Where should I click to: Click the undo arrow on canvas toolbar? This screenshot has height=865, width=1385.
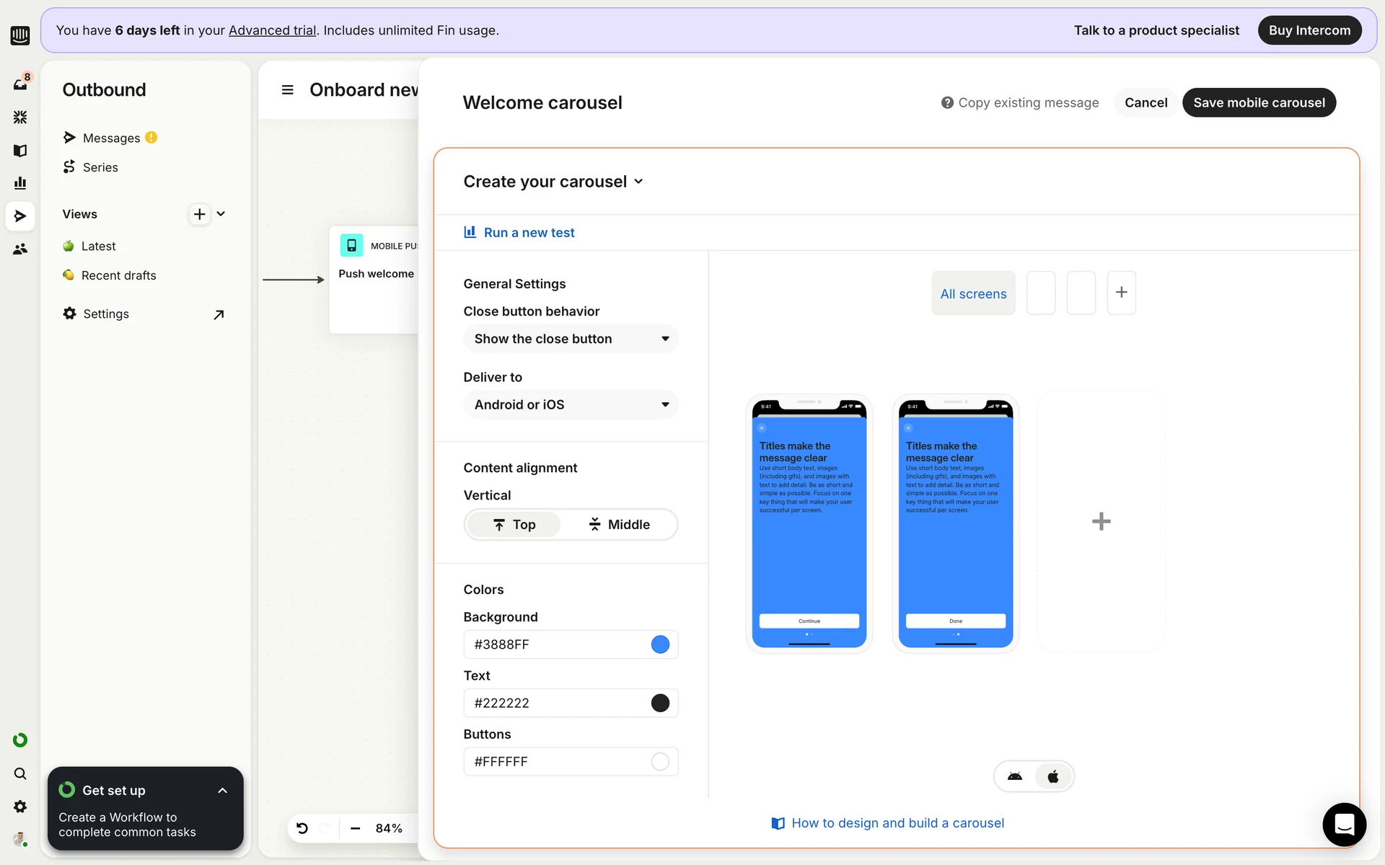coord(302,828)
